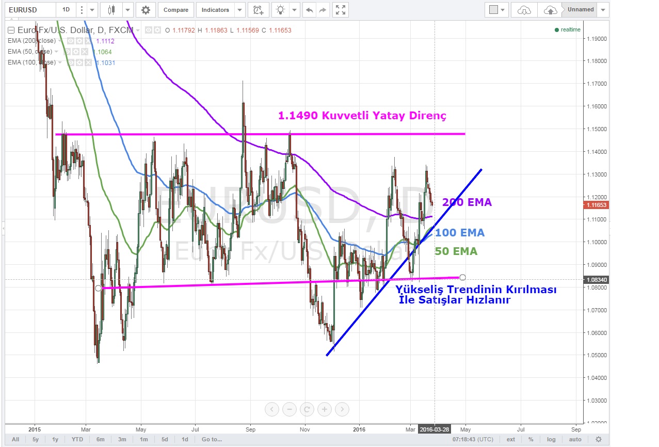
Task: Click the EURUSD symbol input field
Action: [29, 10]
